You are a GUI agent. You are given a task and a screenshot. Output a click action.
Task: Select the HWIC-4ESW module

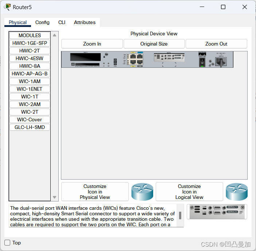(30, 58)
